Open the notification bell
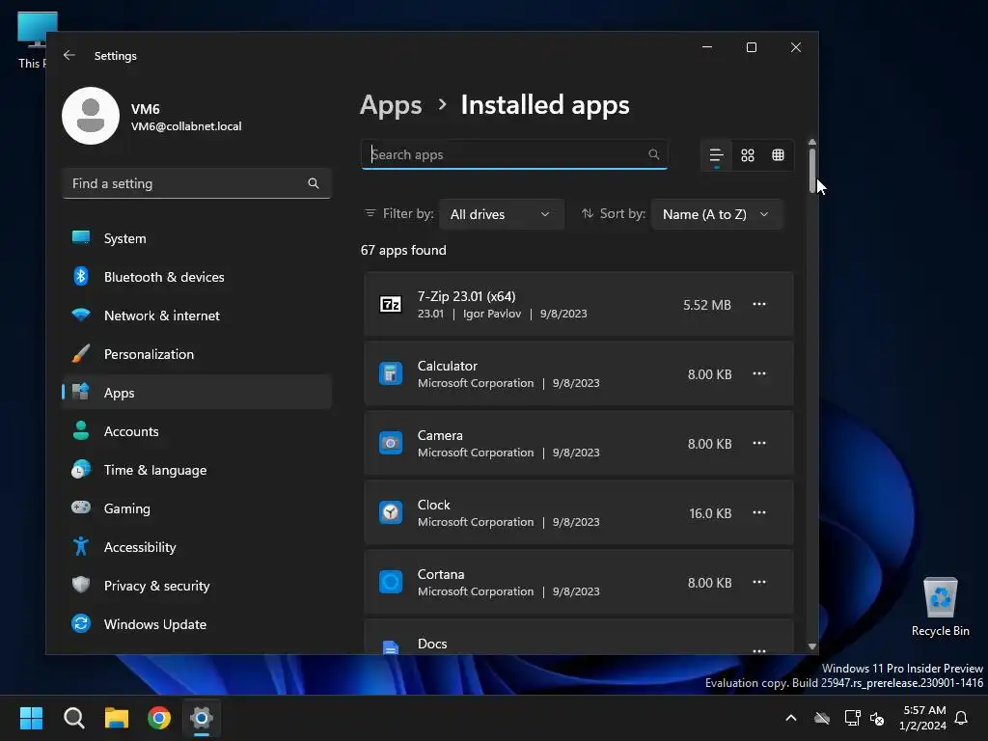Screen dimensions: 988x741 pyautogui.click(x=961, y=718)
